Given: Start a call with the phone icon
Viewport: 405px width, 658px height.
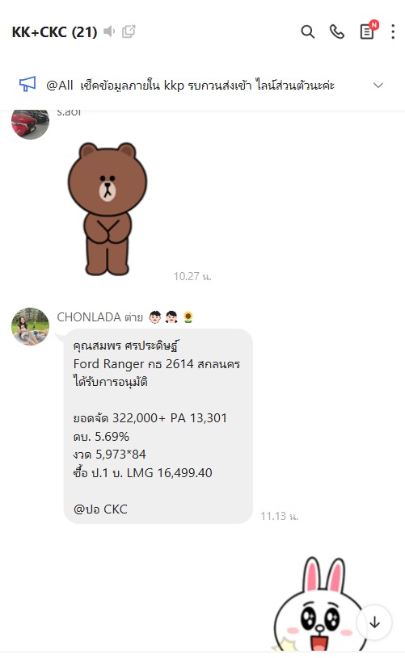Looking at the screenshot, I should click(x=337, y=32).
